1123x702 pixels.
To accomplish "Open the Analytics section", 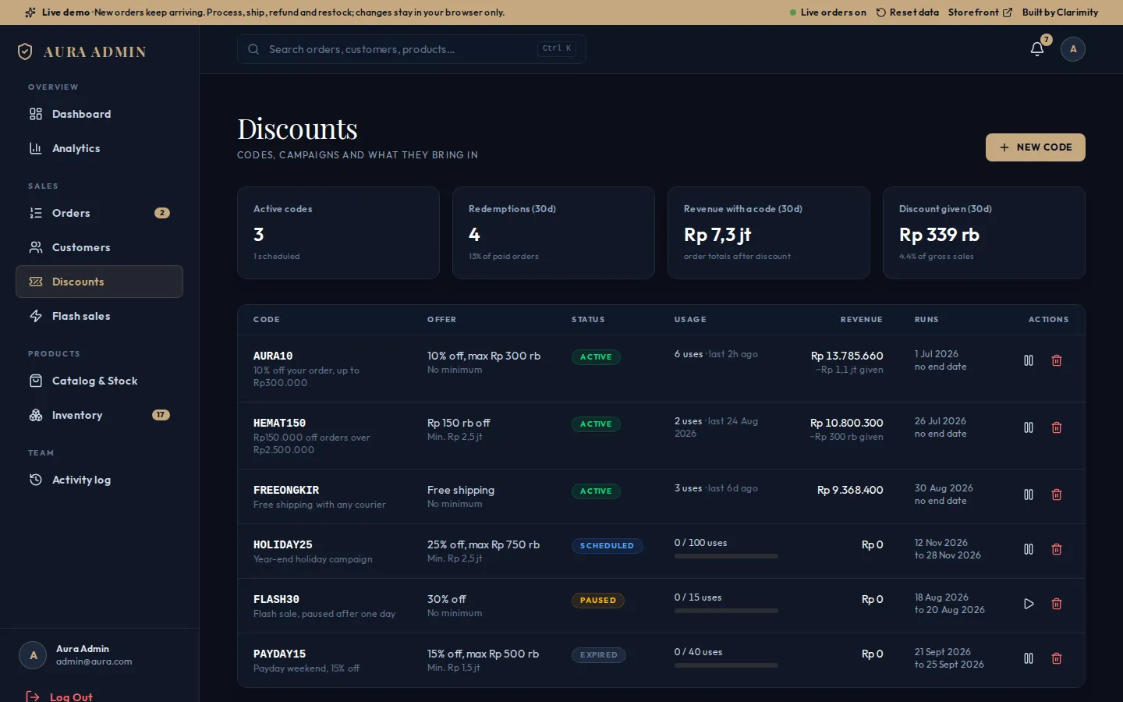I will 99,148.
